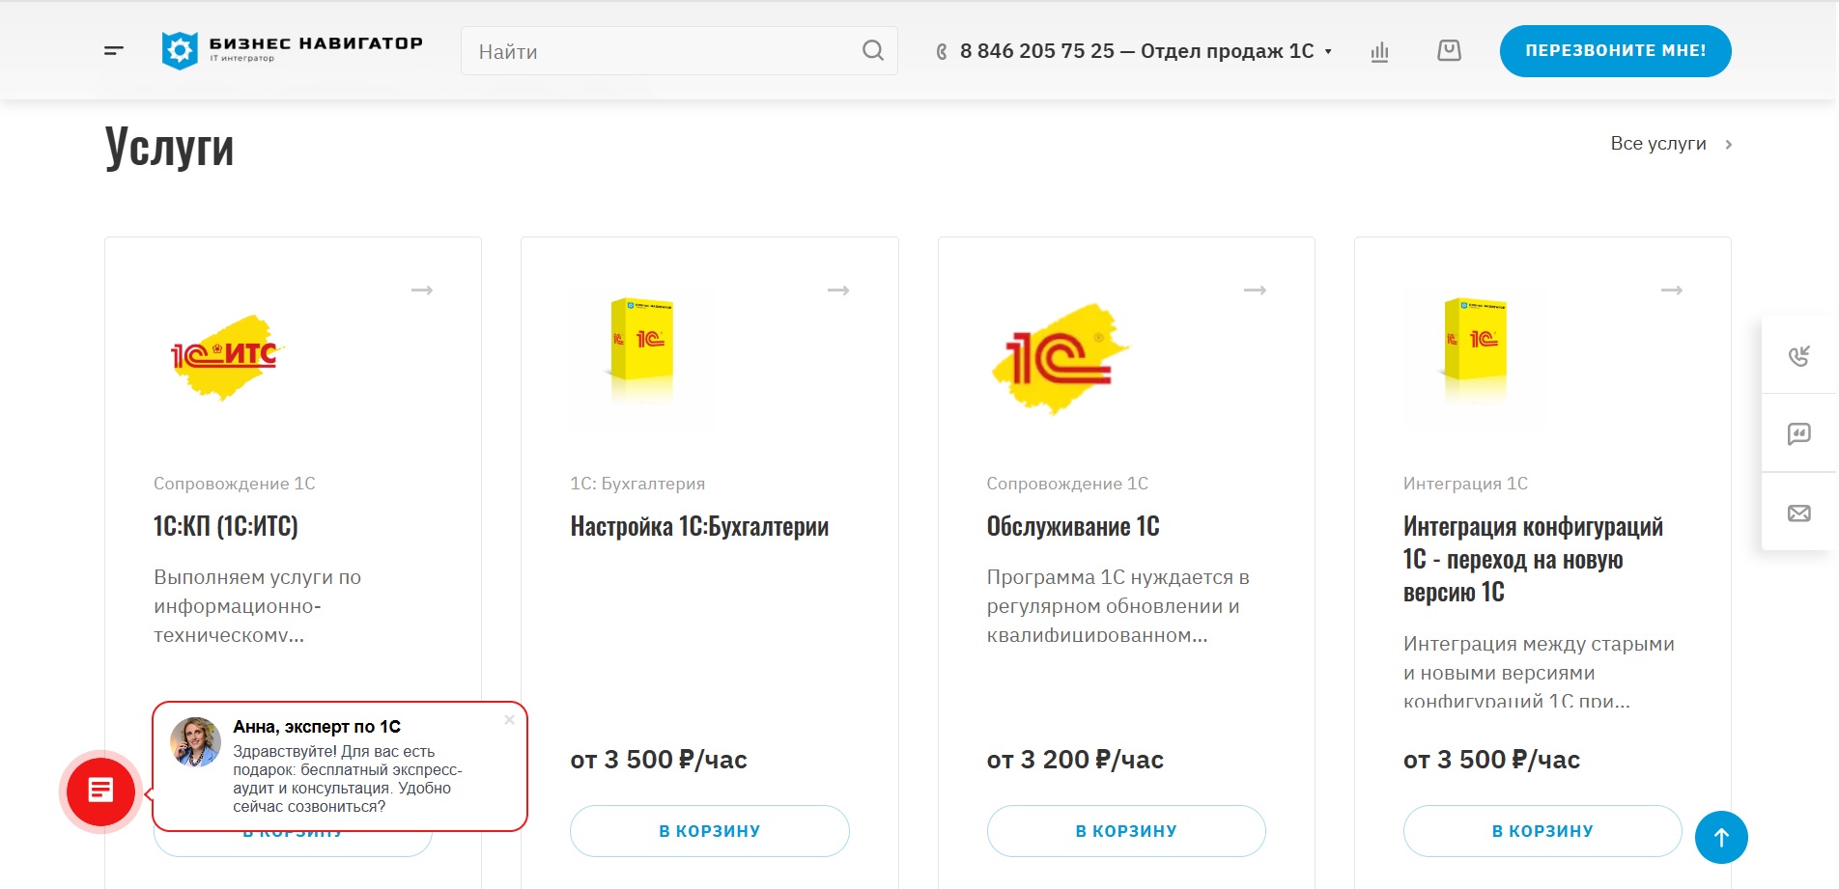
Task: Close Анна's chat popup
Action: click(x=509, y=719)
